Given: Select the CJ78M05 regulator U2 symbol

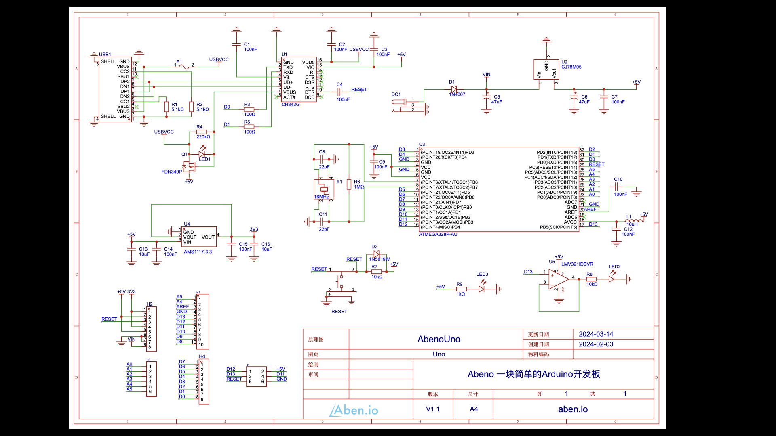Looking at the screenshot, I should click(x=546, y=70).
